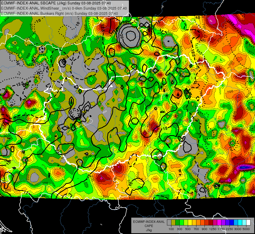
Task: Click the Bunkers Right header line
Action: tap(60, 14)
